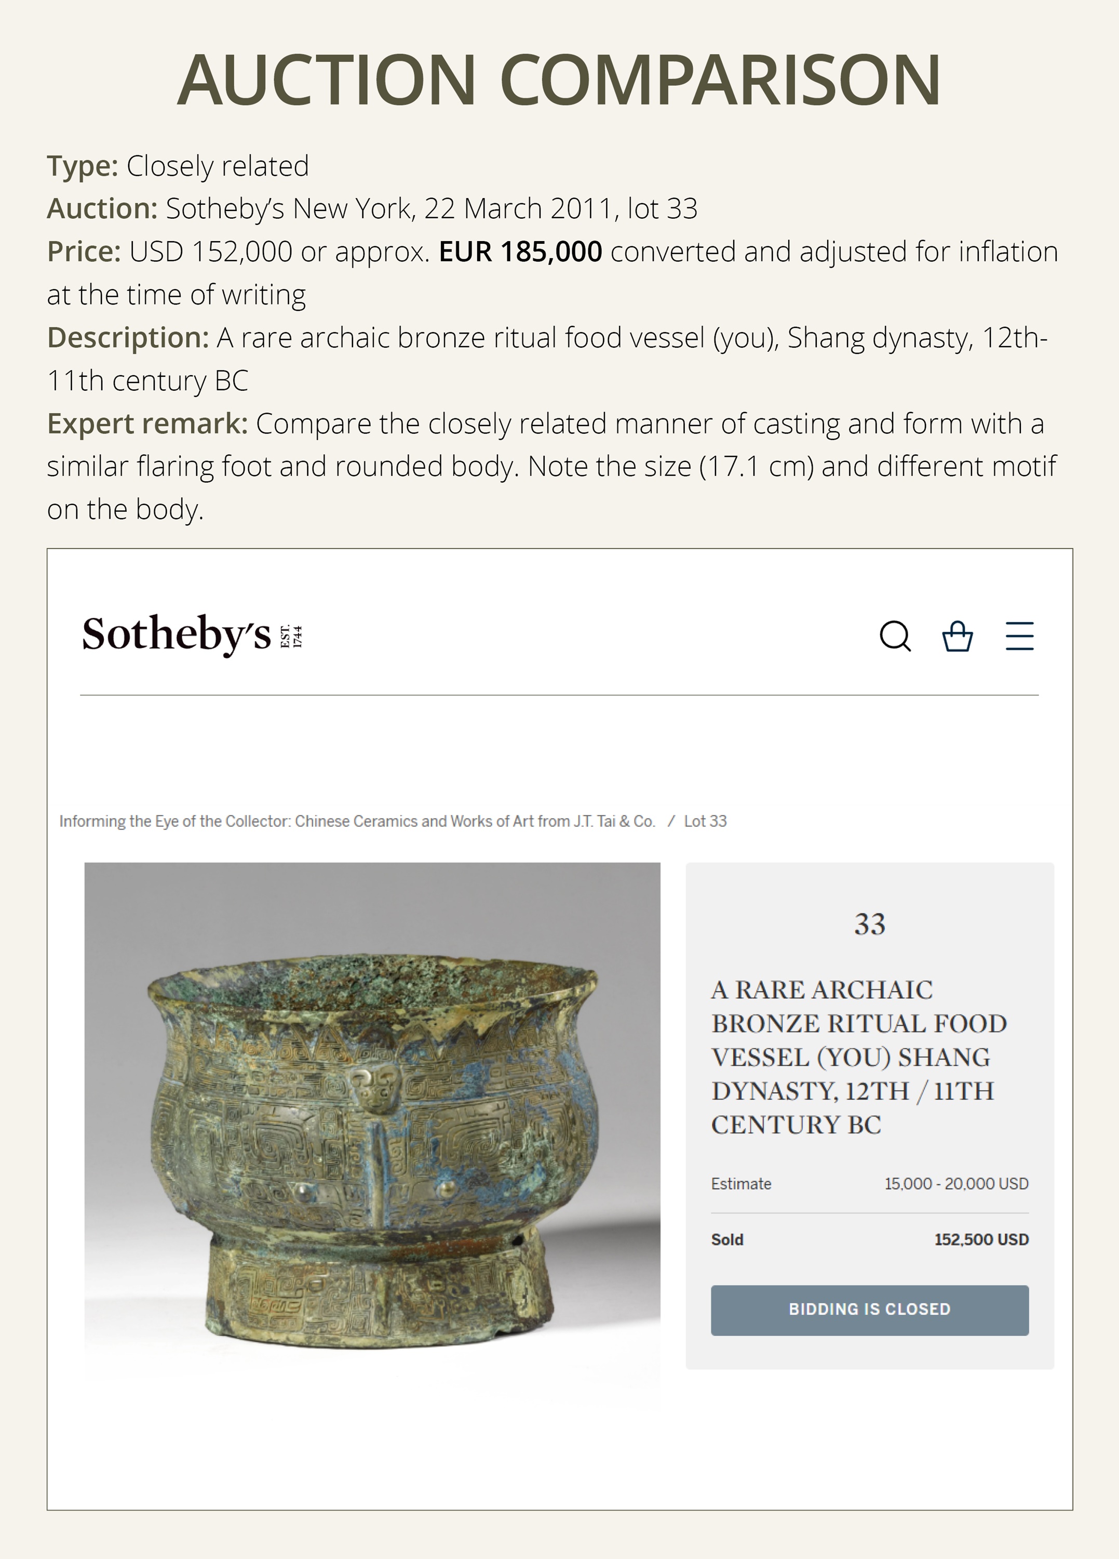Open the hamburger menu icon
Screen dimensions: 1119x1559
click(x=1019, y=636)
